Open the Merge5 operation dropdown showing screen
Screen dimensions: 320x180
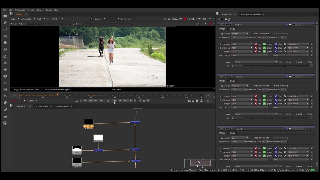[x=240, y=33]
